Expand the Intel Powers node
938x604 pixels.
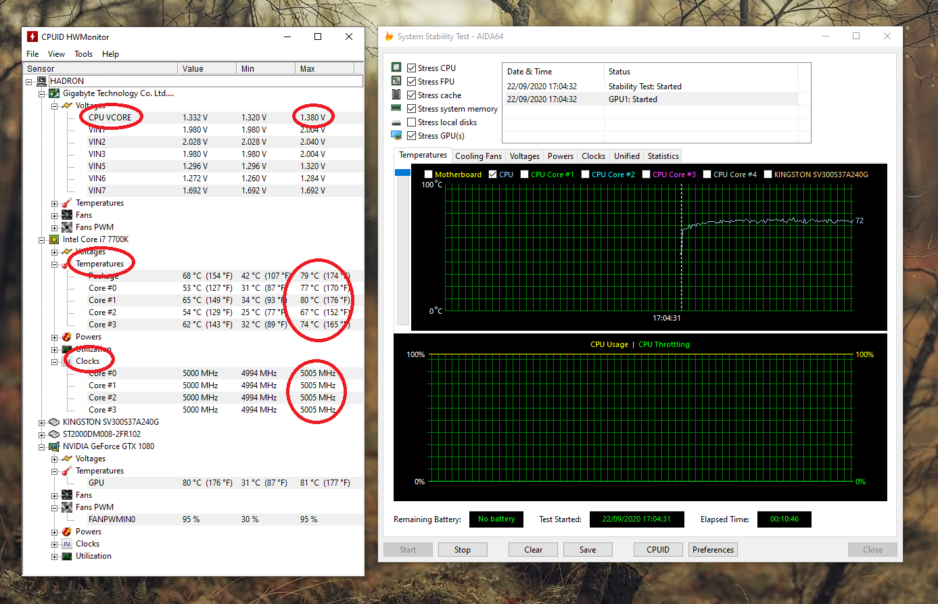pos(55,337)
